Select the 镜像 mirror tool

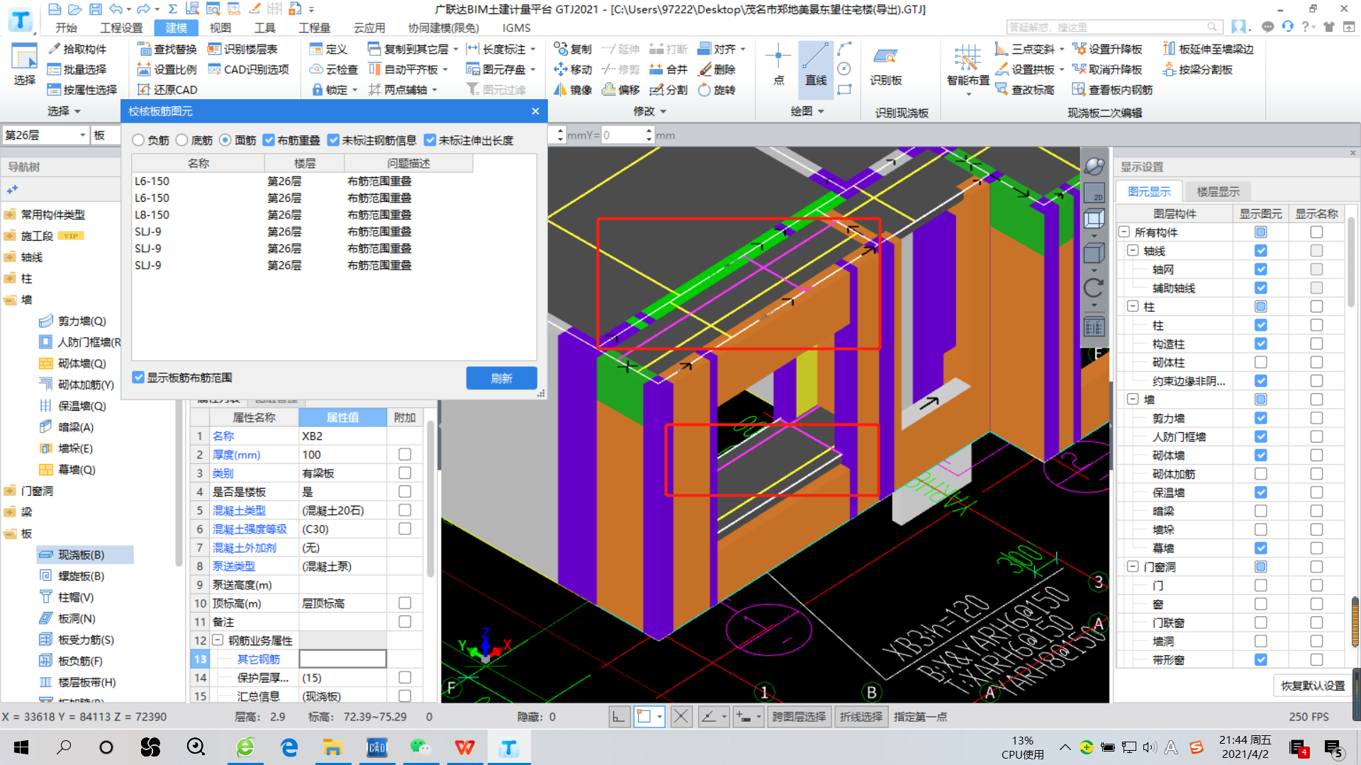[573, 90]
